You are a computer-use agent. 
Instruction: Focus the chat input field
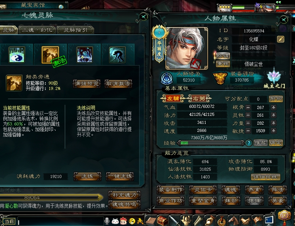point(61,221)
